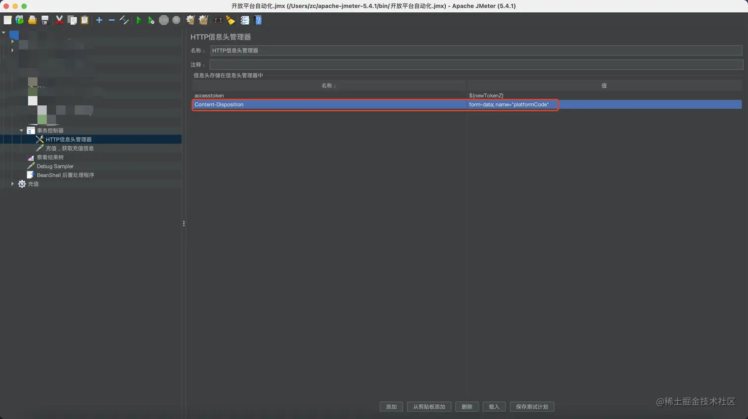Click the 载入 button

(x=494, y=407)
